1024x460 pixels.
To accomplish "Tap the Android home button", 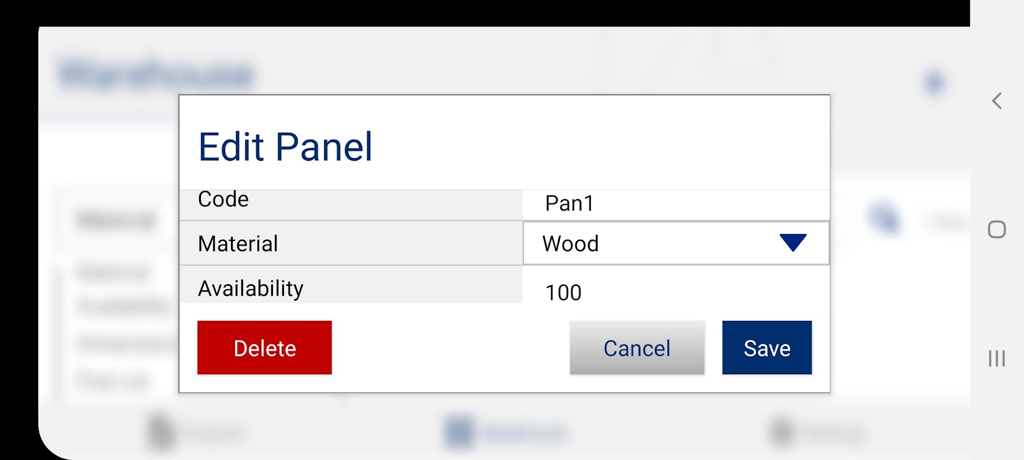I will [x=997, y=229].
